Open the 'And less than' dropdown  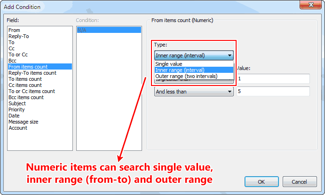point(194,92)
